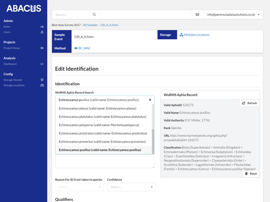Open the user account email dropdown

[233, 15]
